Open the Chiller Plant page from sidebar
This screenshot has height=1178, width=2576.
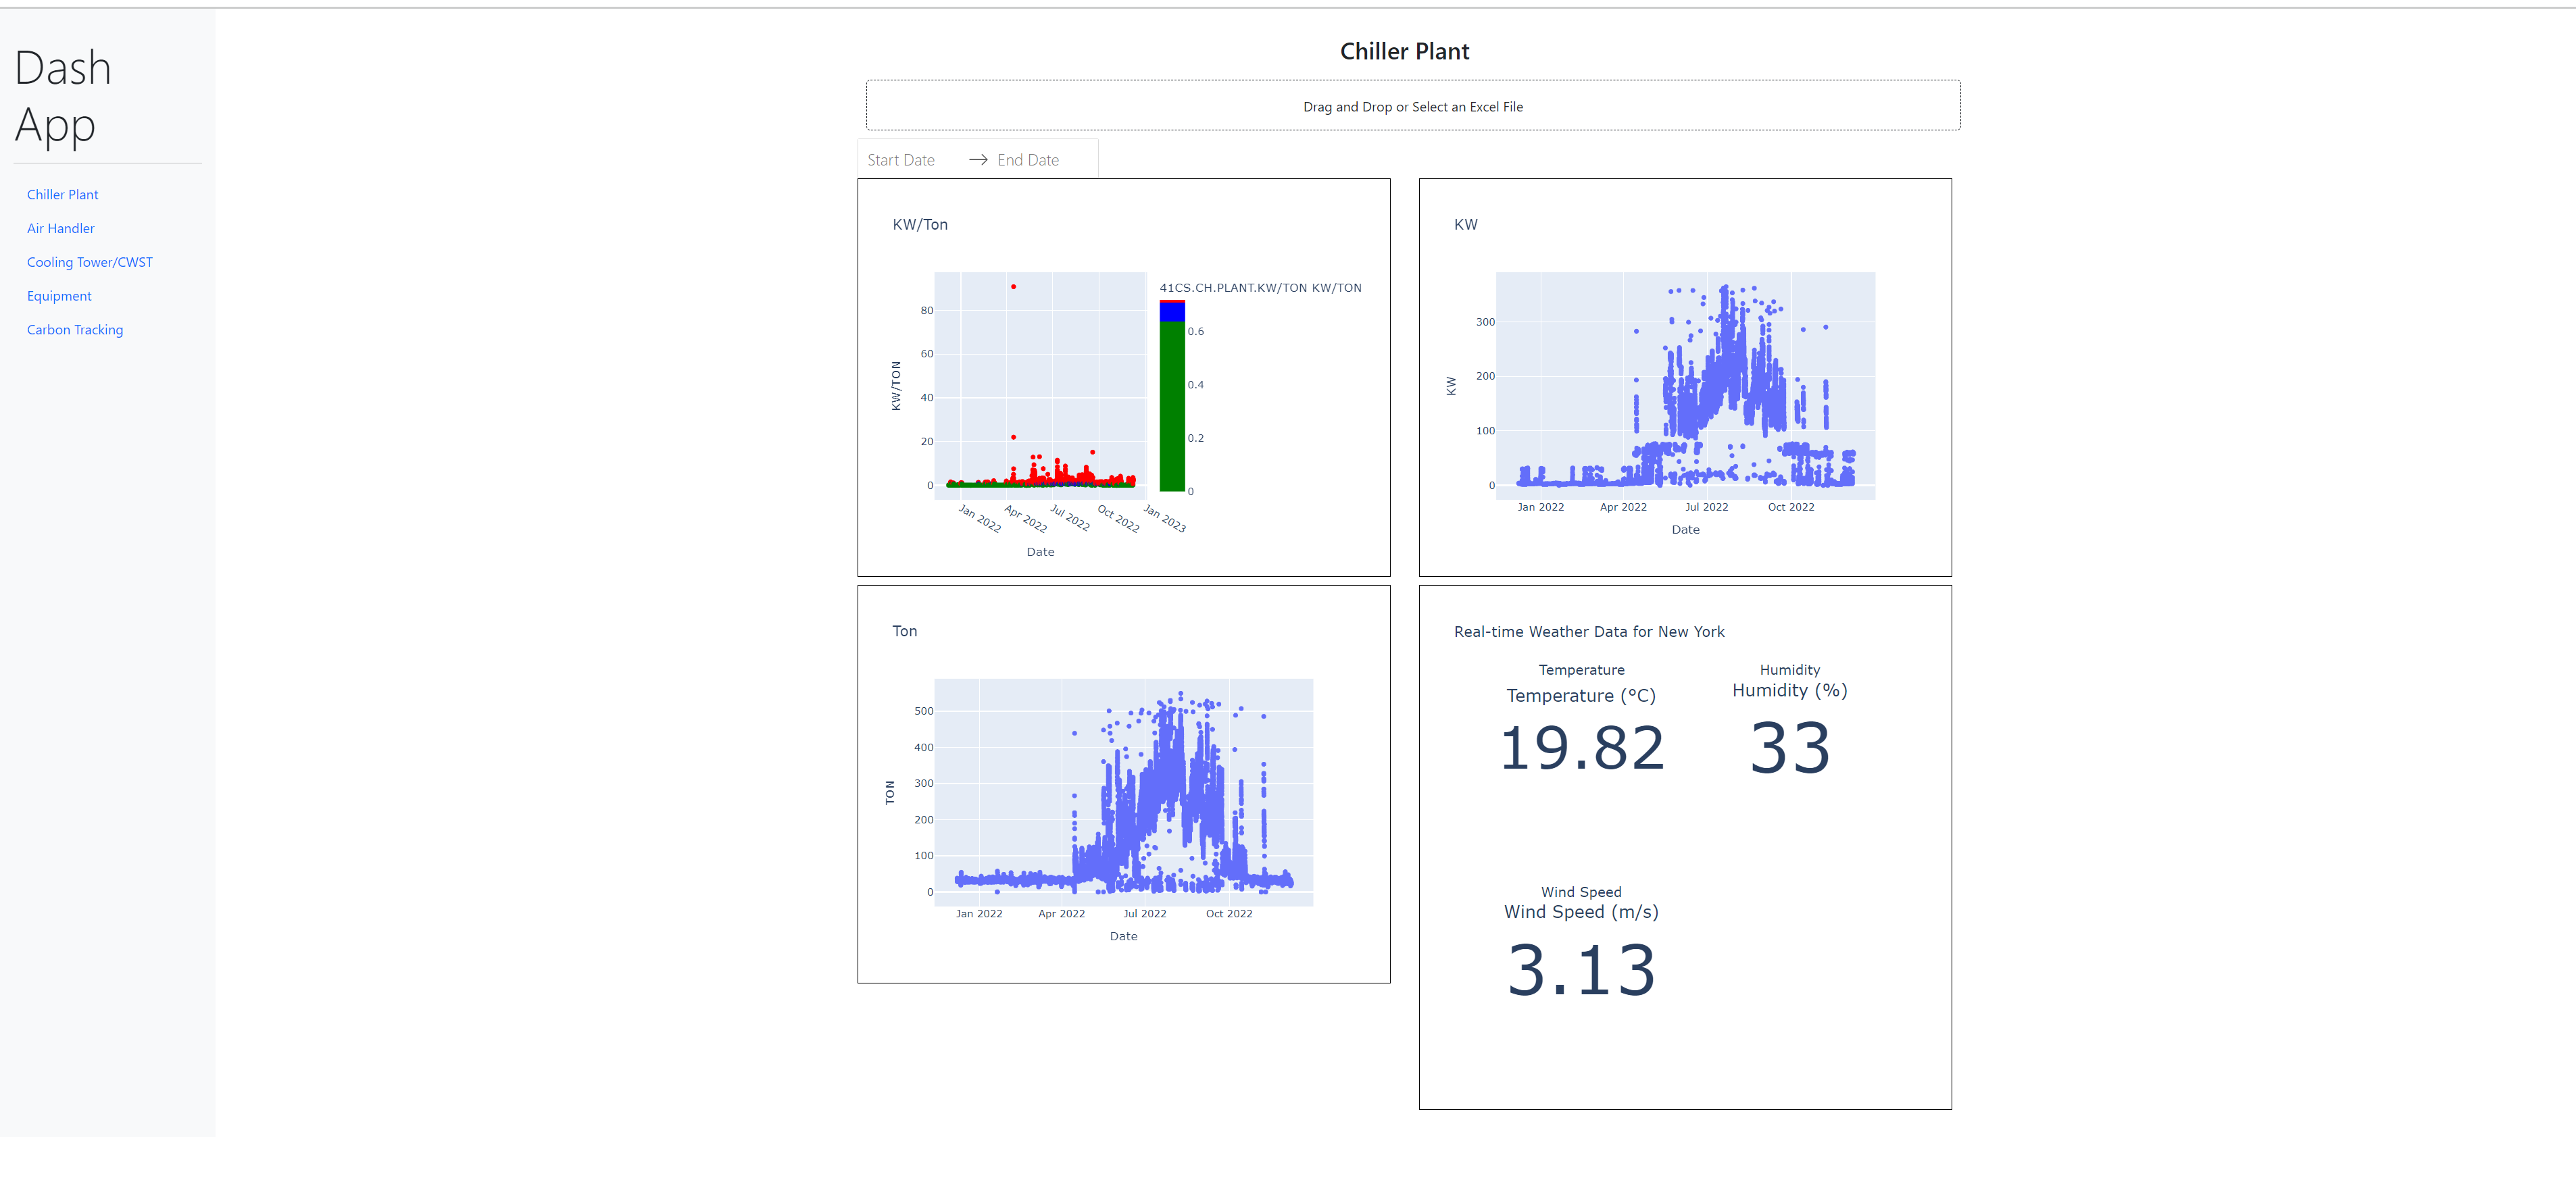[x=62, y=194]
